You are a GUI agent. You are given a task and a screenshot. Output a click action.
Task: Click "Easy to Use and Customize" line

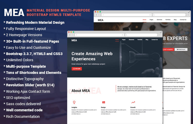27,48
